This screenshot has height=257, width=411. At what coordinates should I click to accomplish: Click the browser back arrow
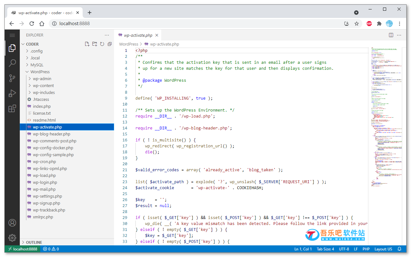12,24
